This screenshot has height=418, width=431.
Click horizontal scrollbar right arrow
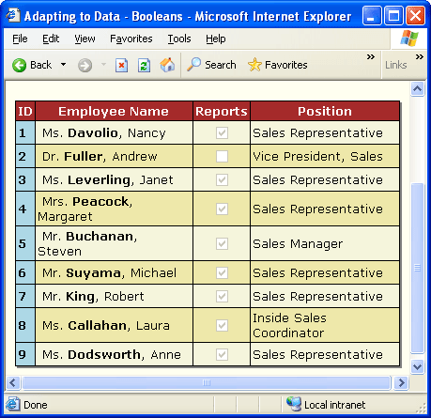(x=402, y=382)
